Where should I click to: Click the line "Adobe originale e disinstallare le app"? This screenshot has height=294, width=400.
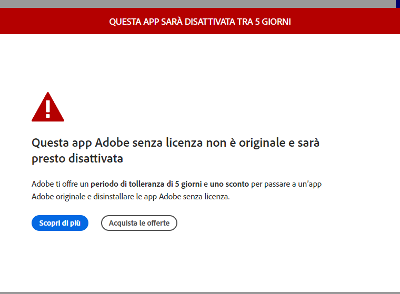(x=94, y=197)
